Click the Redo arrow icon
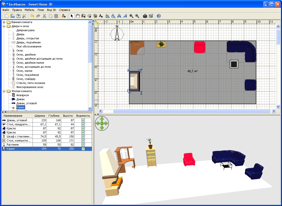This screenshot has width=282, height=206. click(38, 16)
